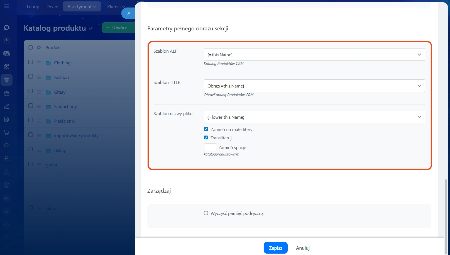Uncheck Zamień na małe litery
450x255 pixels.
point(206,129)
